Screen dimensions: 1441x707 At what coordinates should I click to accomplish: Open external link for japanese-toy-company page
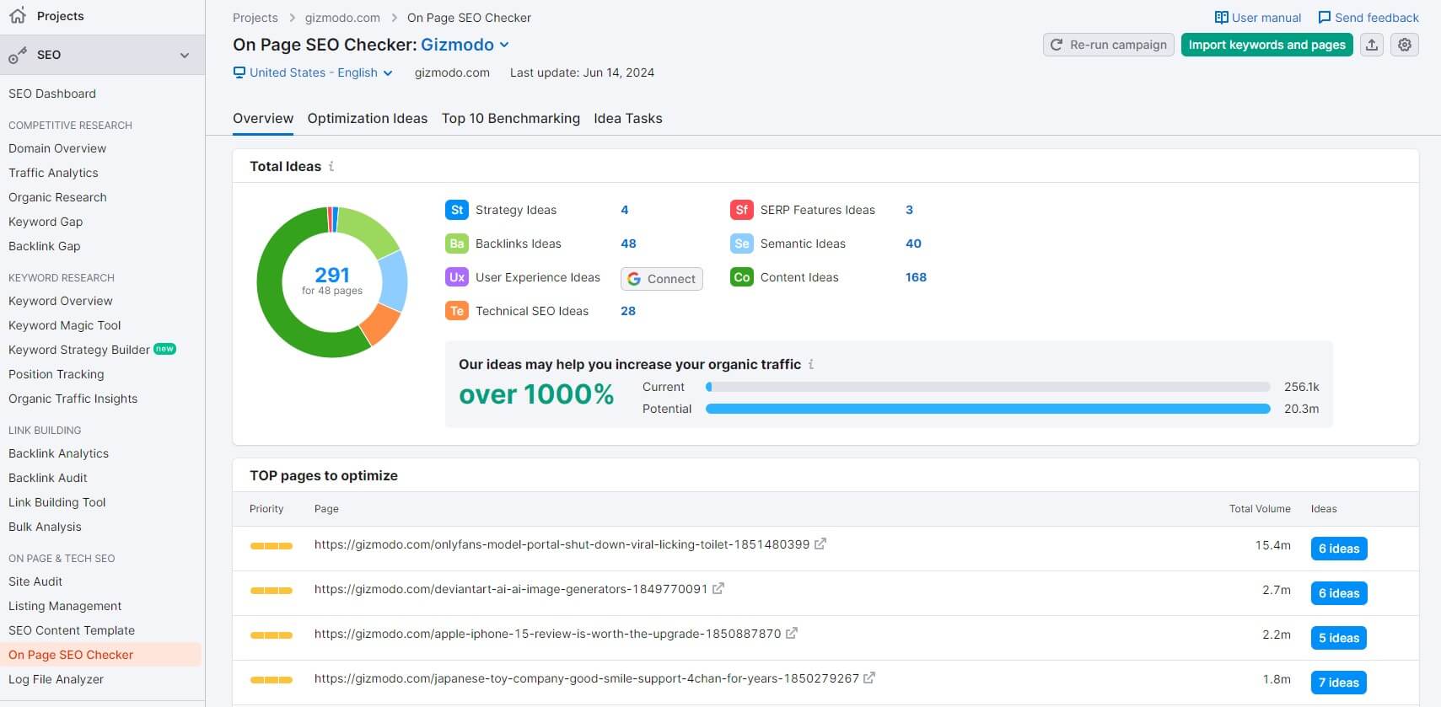[869, 678]
